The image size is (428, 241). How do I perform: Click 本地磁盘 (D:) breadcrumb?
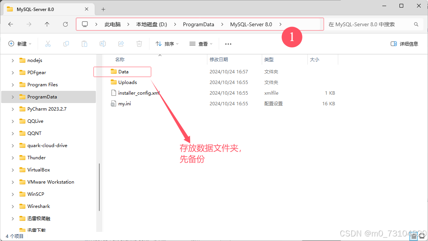(151, 24)
